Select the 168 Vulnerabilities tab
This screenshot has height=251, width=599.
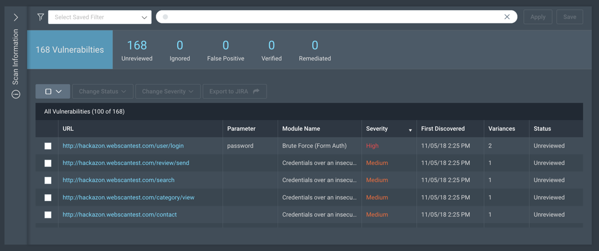[70, 50]
